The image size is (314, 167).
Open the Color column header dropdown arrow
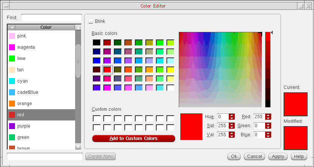click(x=12, y=28)
